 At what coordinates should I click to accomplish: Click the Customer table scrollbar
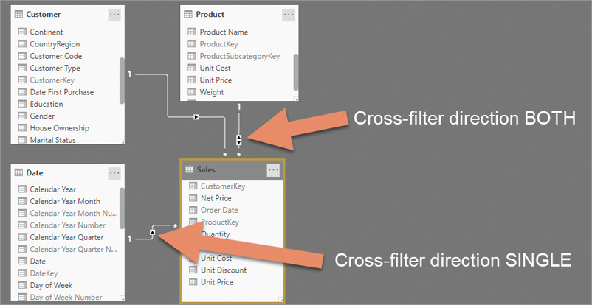click(122, 81)
